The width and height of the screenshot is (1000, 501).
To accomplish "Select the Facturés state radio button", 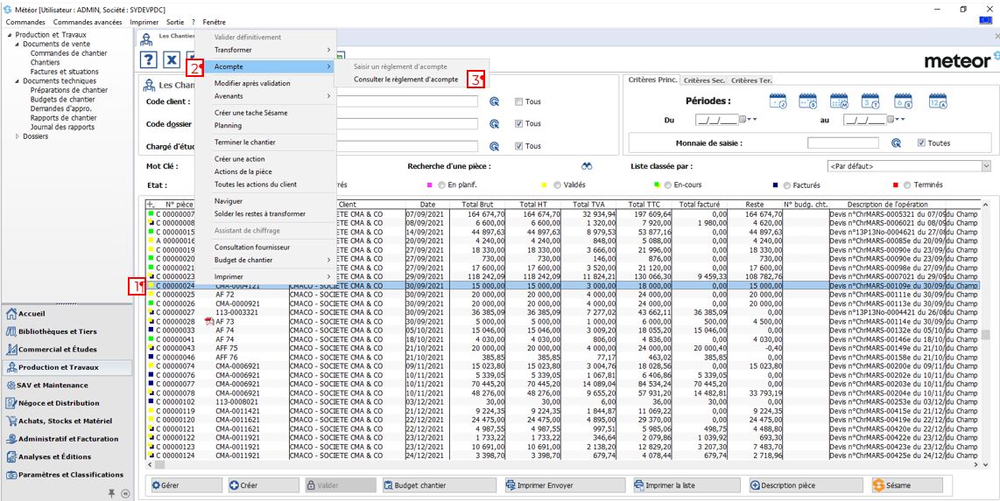I will click(785, 185).
